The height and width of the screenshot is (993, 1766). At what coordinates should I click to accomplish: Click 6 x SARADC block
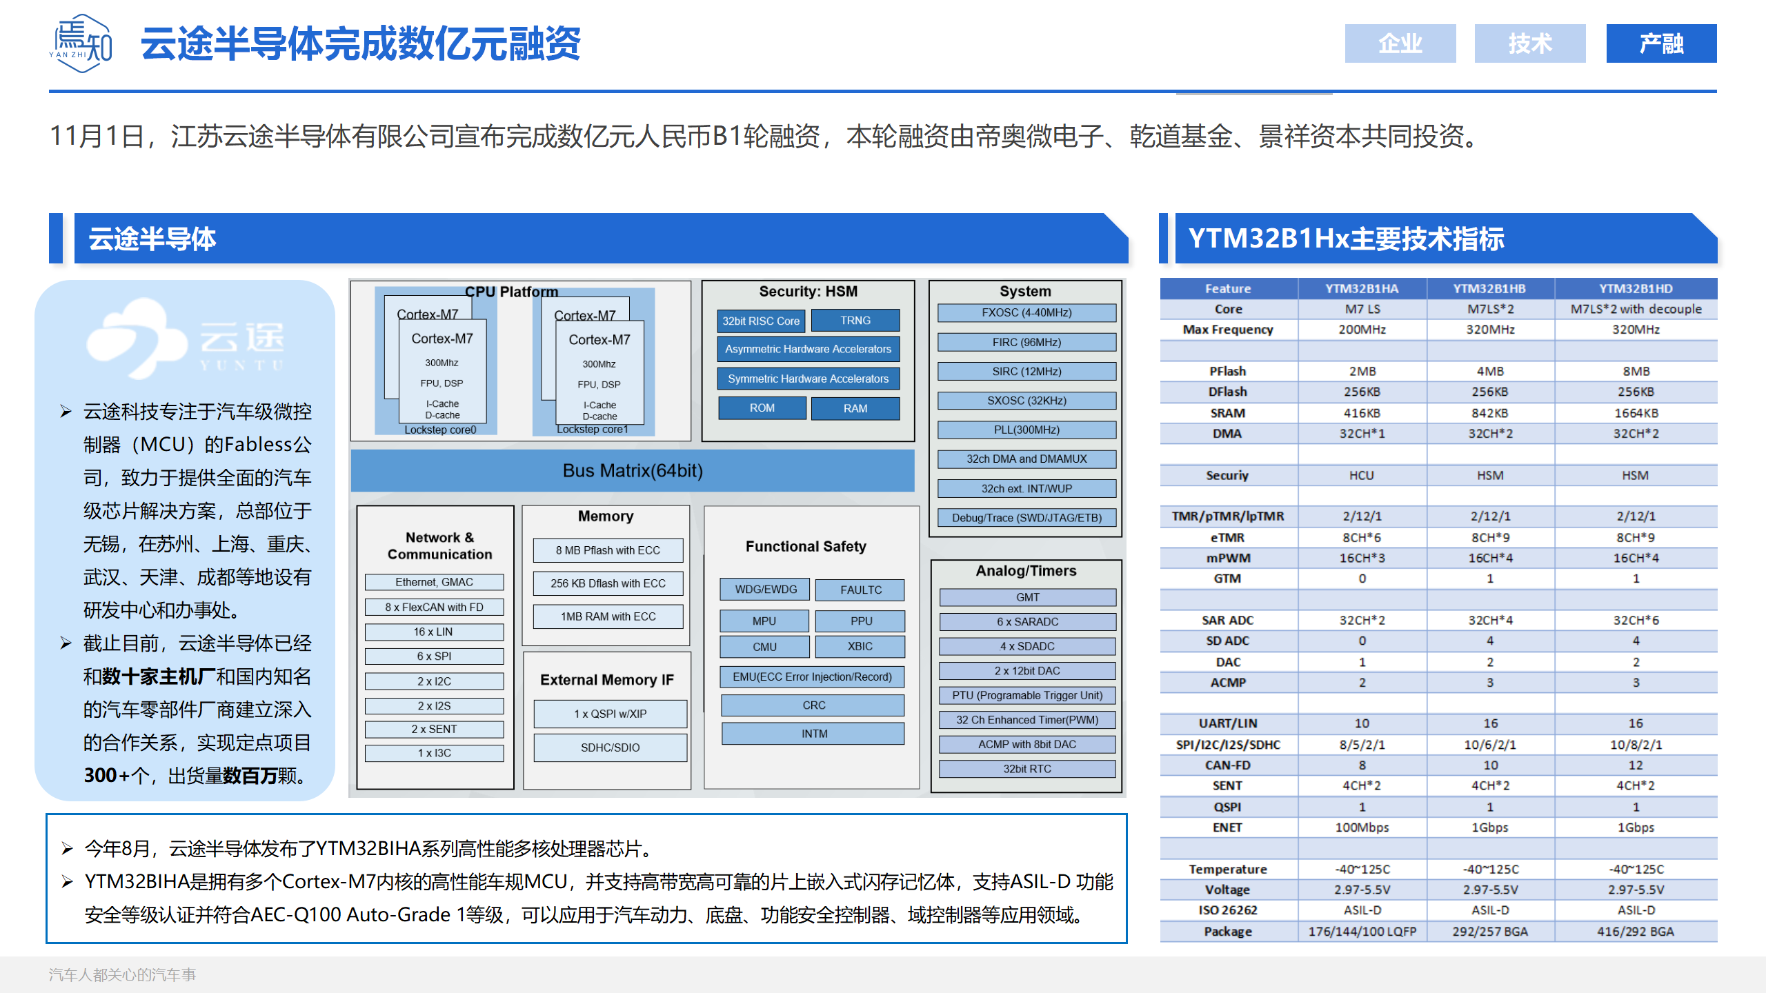1027,622
